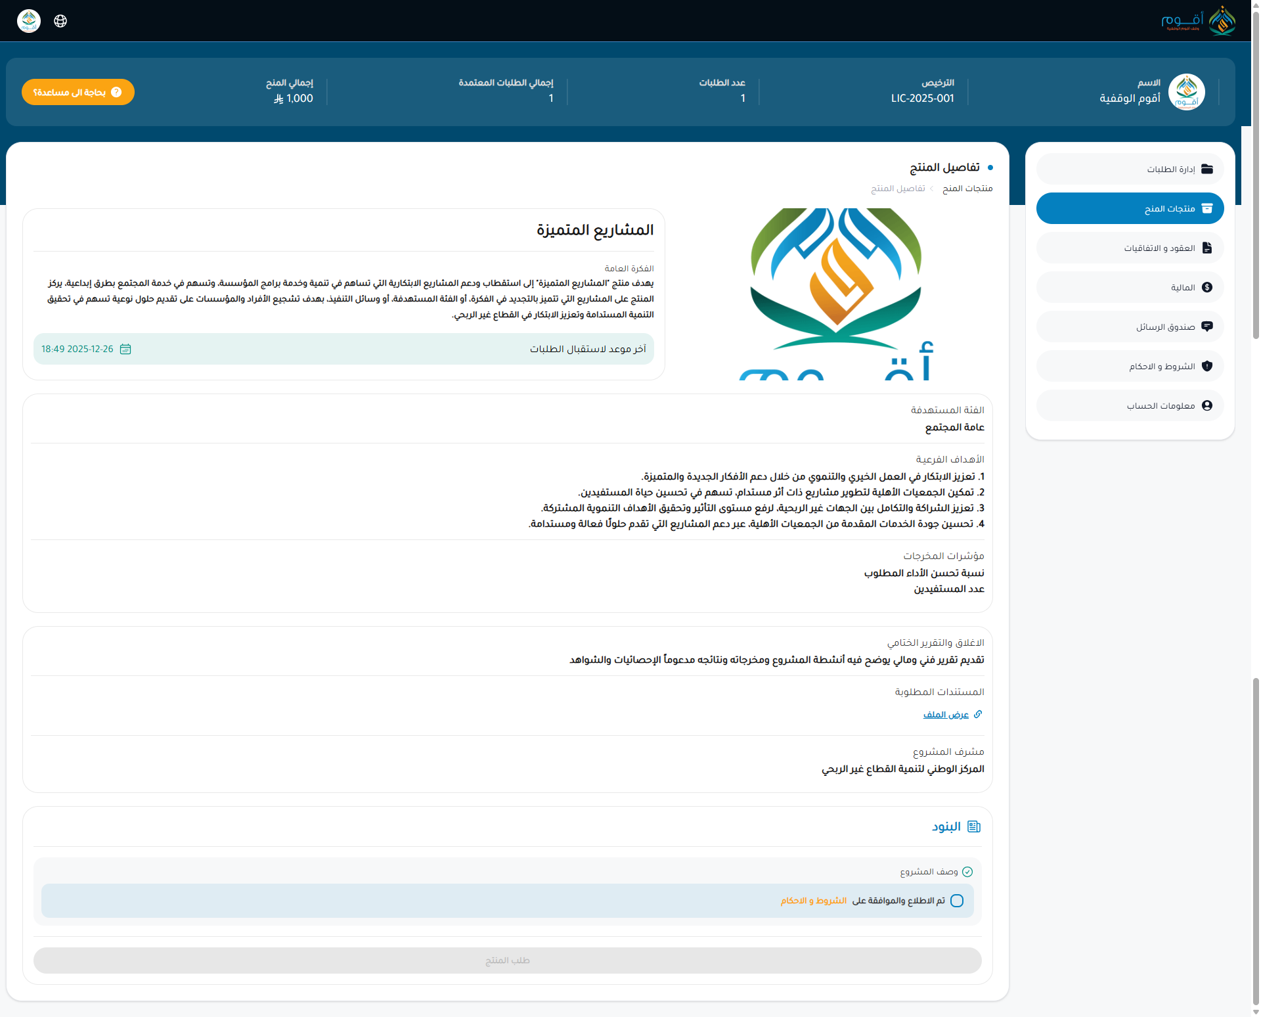Click the shield icon for الشروط و الاحكام
This screenshot has height=1017, width=1261.
pyautogui.click(x=1206, y=366)
